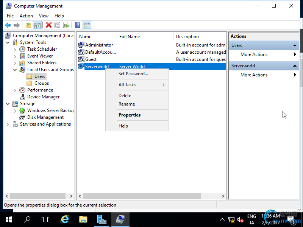Viewport: 303px width, 227px height.
Task: Select the Administrator user account
Action: [99, 45]
